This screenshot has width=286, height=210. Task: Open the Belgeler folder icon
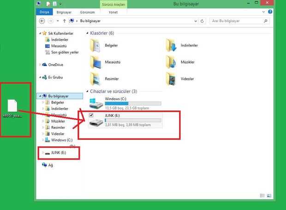(95, 46)
